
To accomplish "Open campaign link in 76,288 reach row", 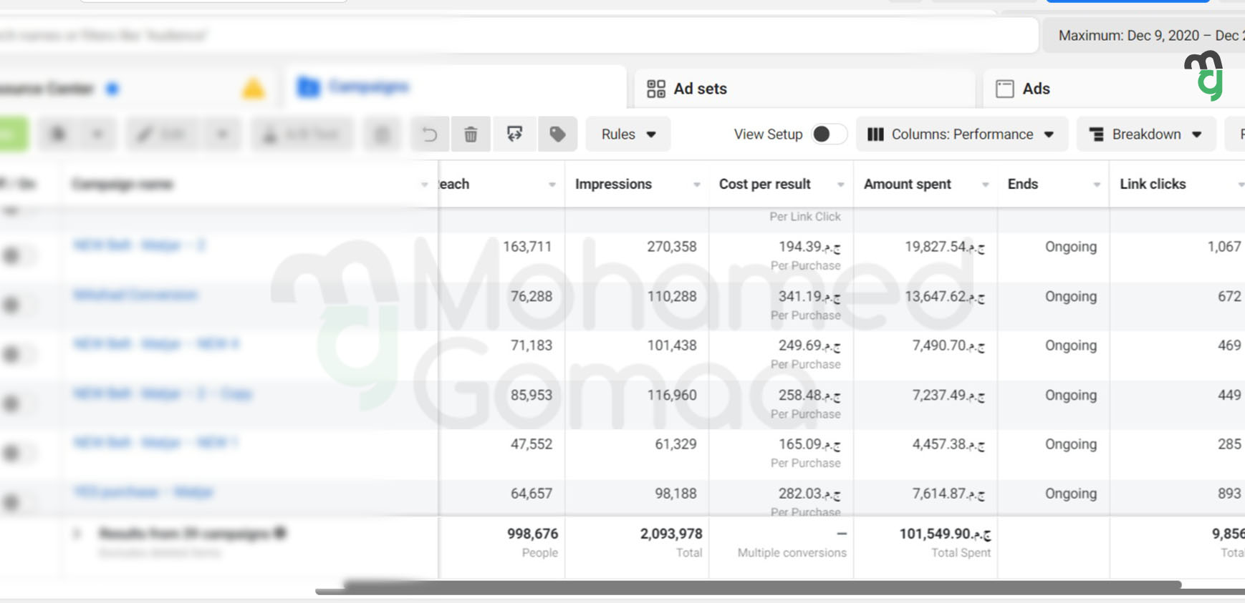I will tap(135, 295).
